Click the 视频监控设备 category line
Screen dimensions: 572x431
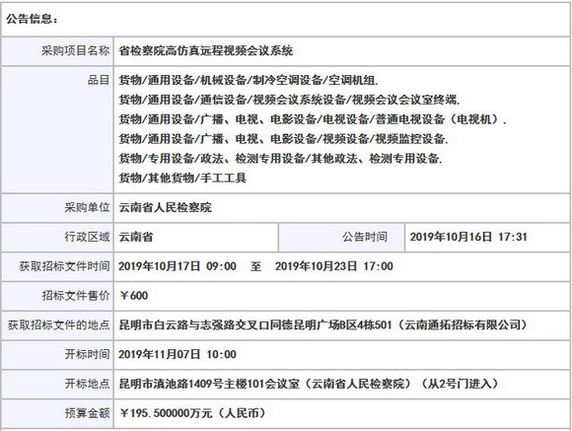pos(283,139)
